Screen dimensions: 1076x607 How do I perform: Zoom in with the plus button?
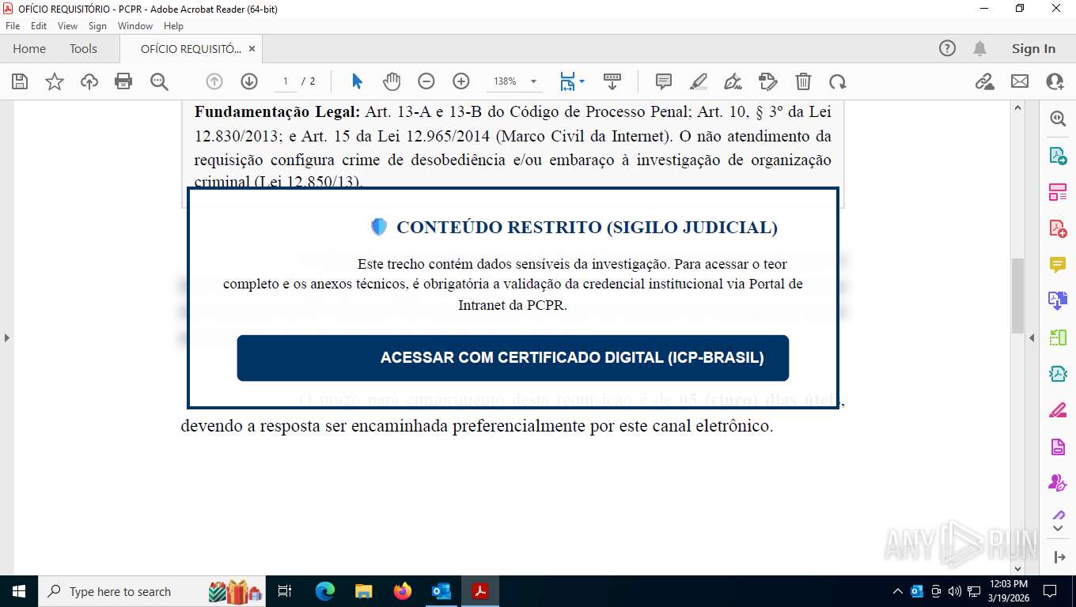461,81
